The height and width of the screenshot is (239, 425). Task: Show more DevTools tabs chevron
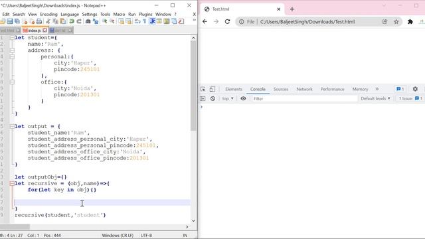(x=377, y=89)
